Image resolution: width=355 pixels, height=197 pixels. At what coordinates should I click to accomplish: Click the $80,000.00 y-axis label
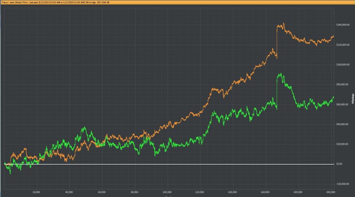pyautogui.click(x=344, y=84)
